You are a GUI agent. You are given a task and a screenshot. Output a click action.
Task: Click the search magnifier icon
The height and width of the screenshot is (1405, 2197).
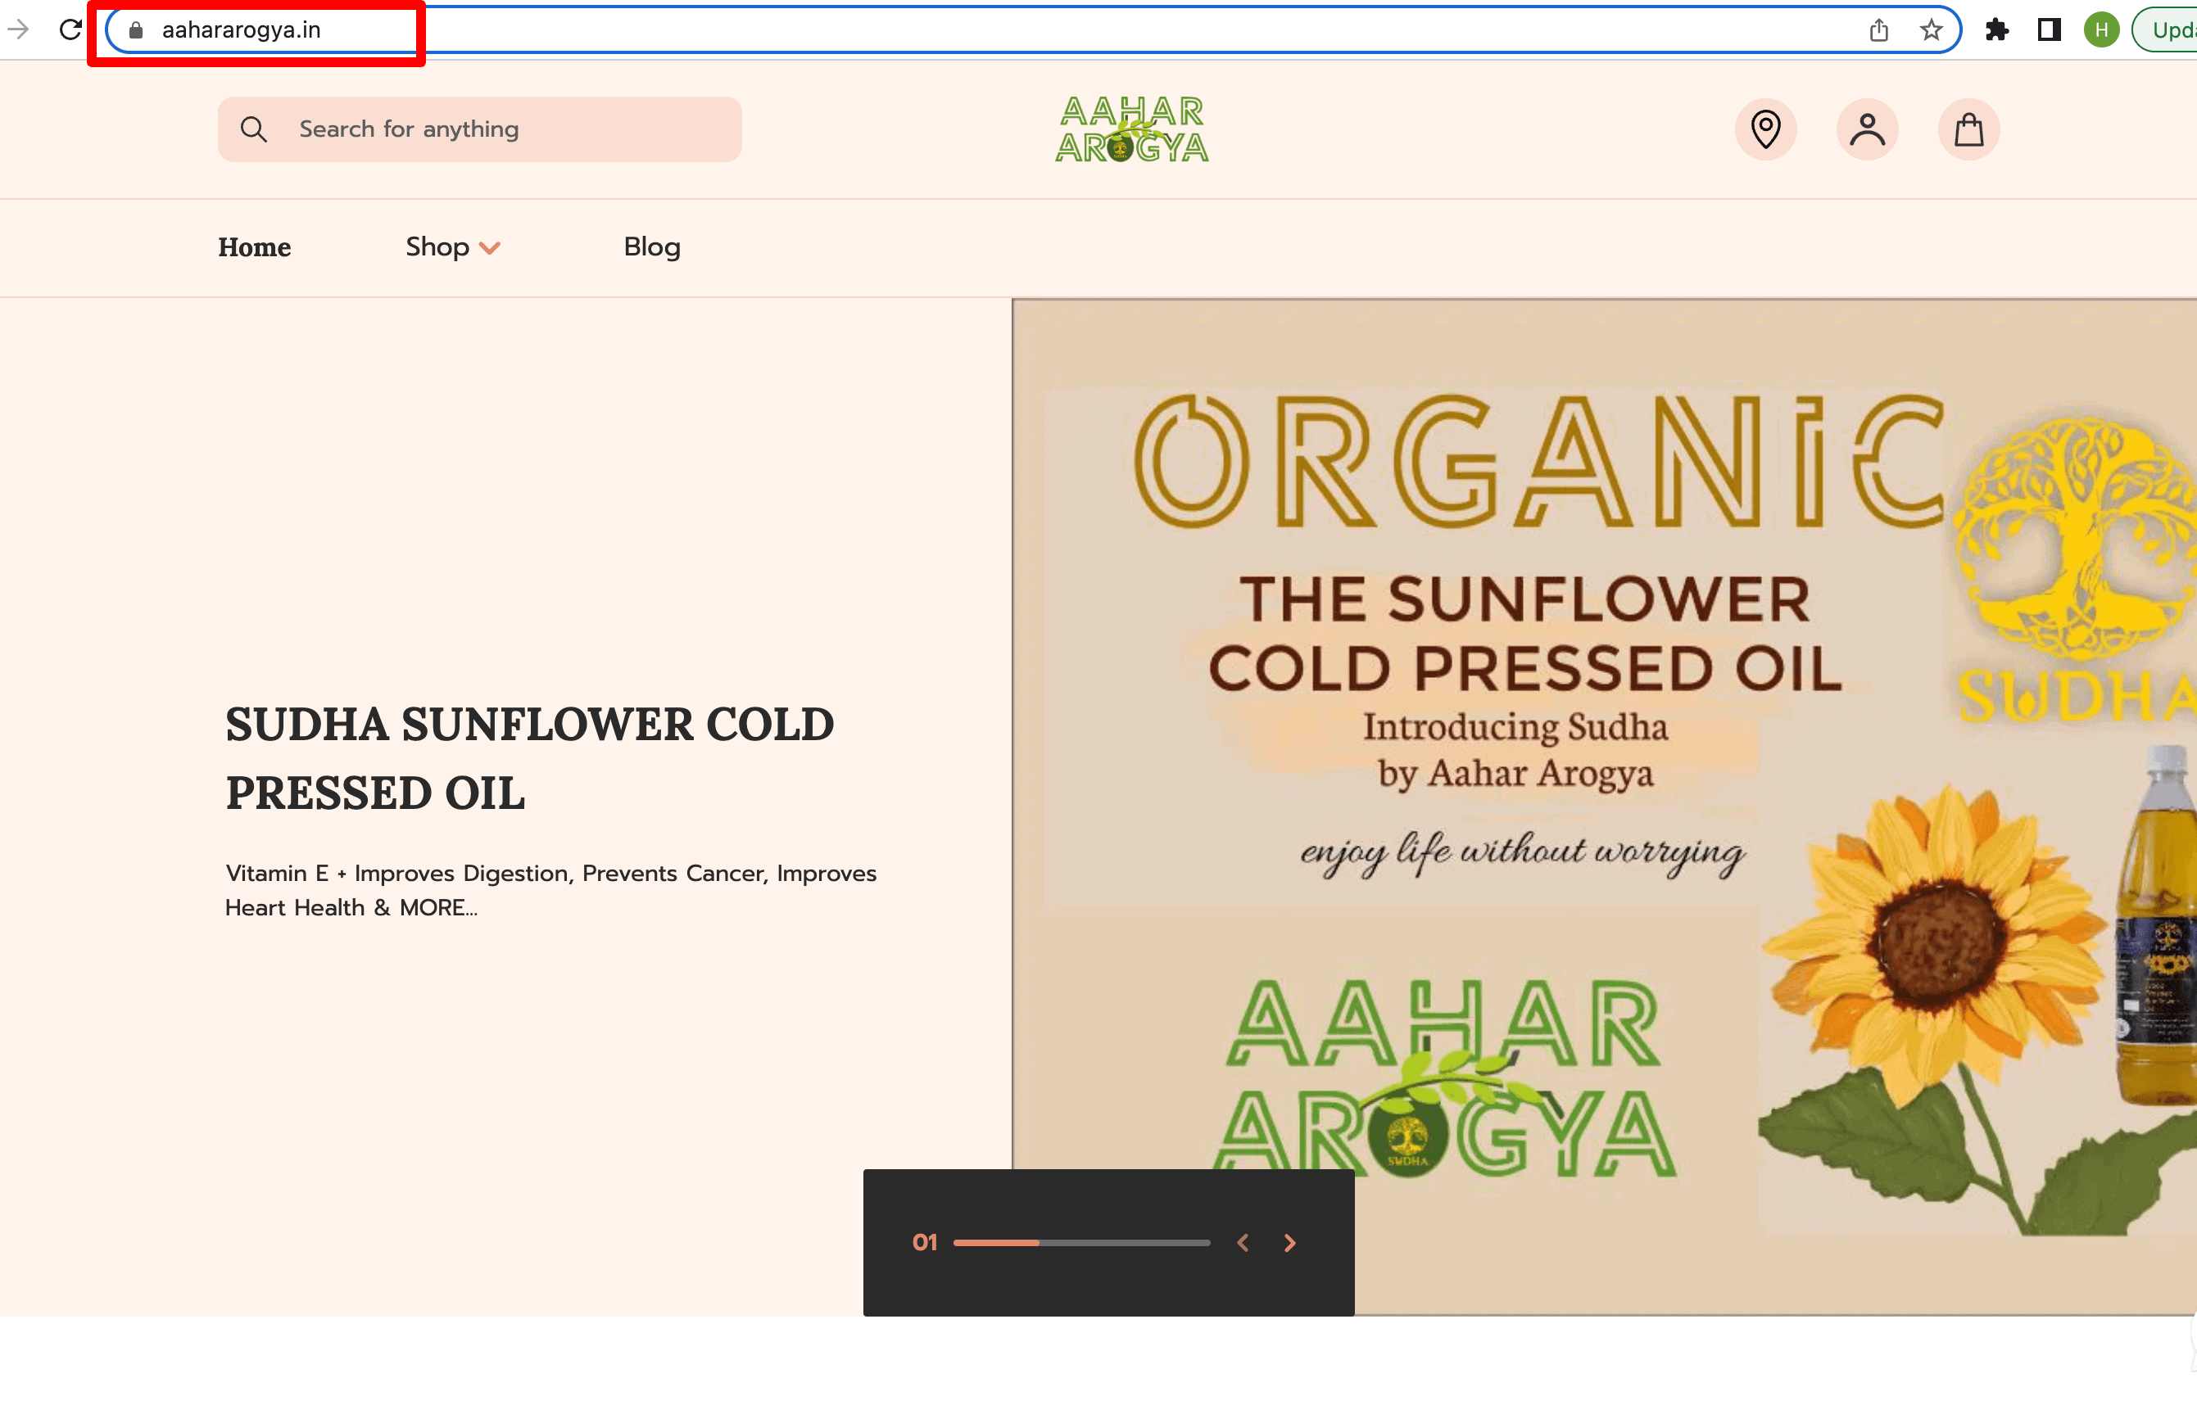click(254, 129)
